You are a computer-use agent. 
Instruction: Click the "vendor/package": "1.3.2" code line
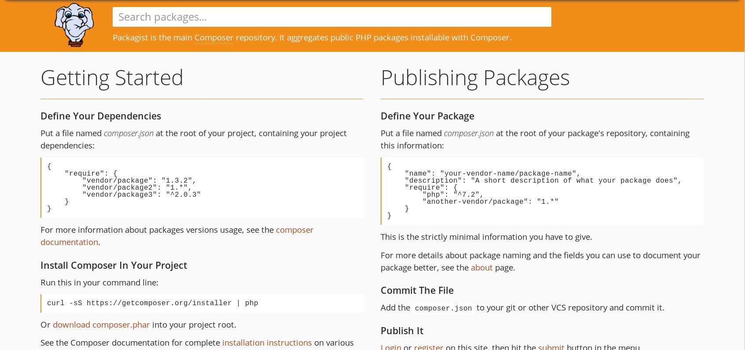[x=139, y=180]
